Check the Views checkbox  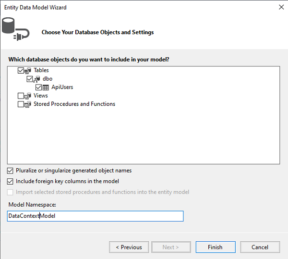[21, 96]
